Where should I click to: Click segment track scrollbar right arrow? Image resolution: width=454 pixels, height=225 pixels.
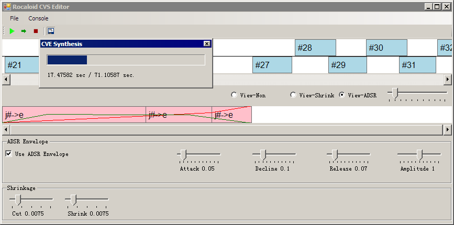coord(448,79)
